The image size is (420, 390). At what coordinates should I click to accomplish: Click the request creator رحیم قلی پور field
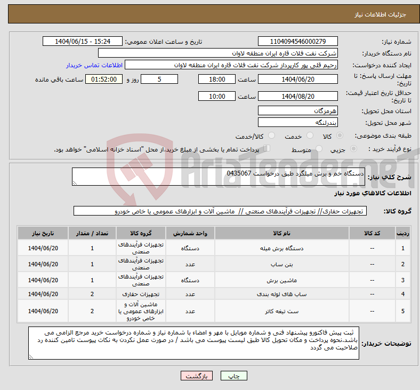click(231, 65)
